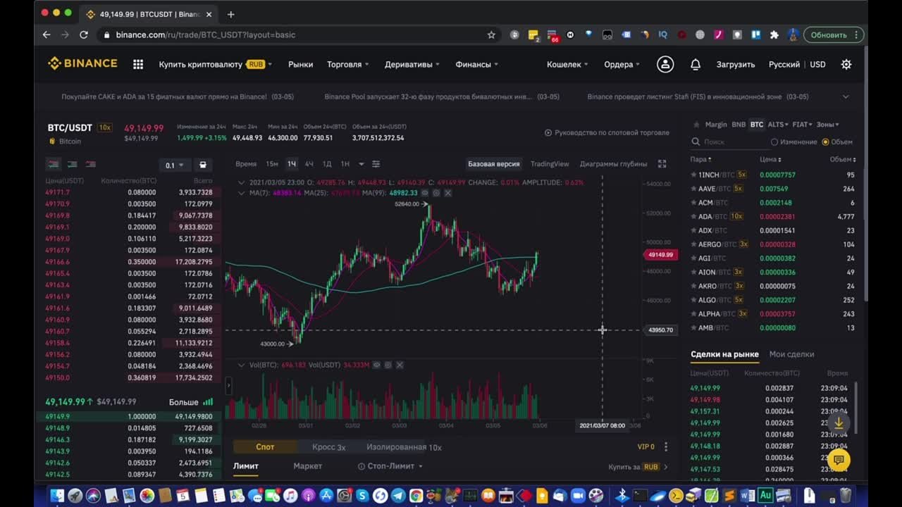
Task: Open more chart intervals dropdown arrow
Action: (362, 164)
